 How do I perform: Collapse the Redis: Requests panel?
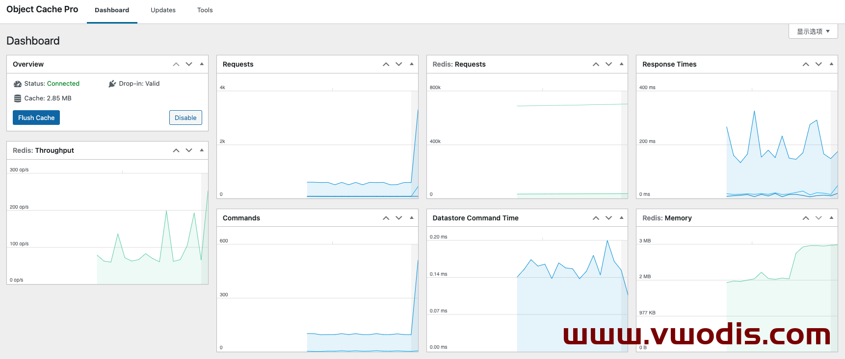click(621, 64)
